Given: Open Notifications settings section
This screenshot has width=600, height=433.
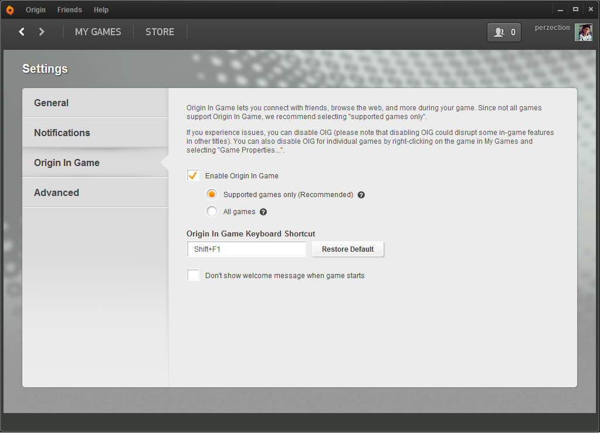Looking at the screenshot, I should pos(95,133).
